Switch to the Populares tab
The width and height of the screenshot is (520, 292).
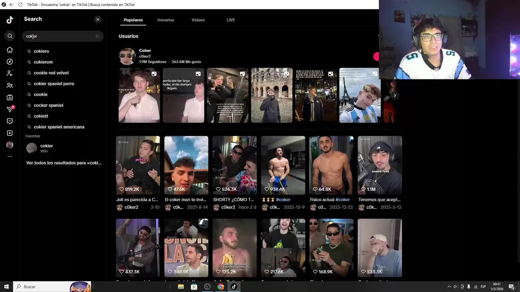[x=133, y=20]
